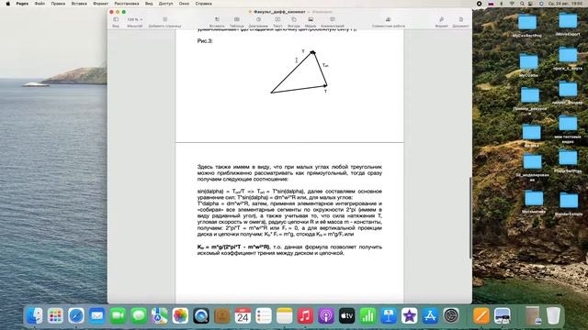Open the Вид menu in menu bar
The height and width of the screenshot is (330, 588).
point(149,4)
